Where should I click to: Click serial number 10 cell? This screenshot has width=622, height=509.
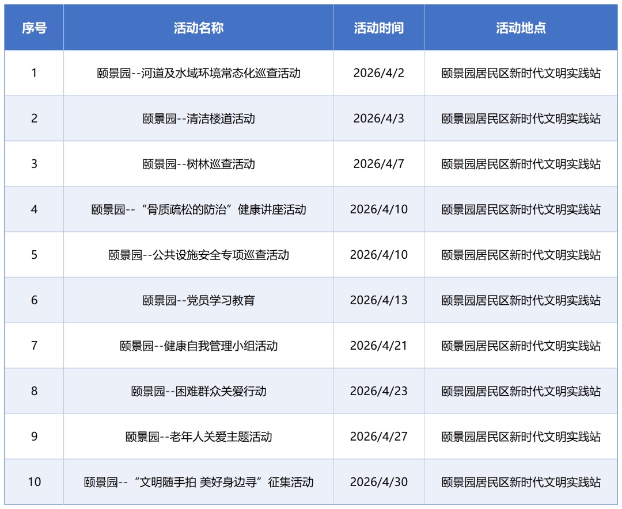pyautogui.click(x=34, y=482)
